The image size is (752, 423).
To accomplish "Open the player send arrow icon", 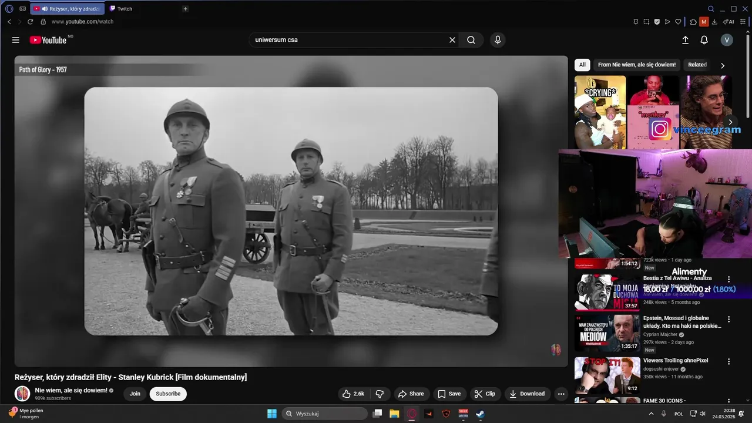I will click(667, 22).
